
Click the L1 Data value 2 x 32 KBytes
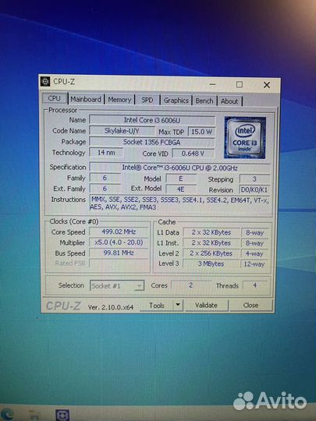[x=211, y=232]
